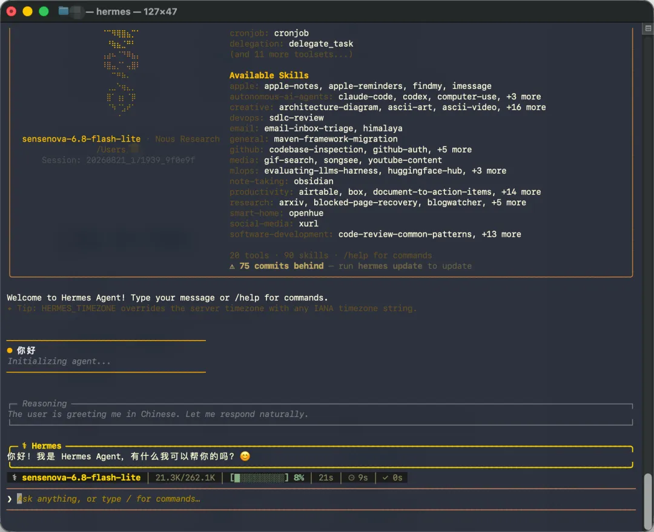
Task: Click the '75 commits behind' warning text
Action: point(282,266)
